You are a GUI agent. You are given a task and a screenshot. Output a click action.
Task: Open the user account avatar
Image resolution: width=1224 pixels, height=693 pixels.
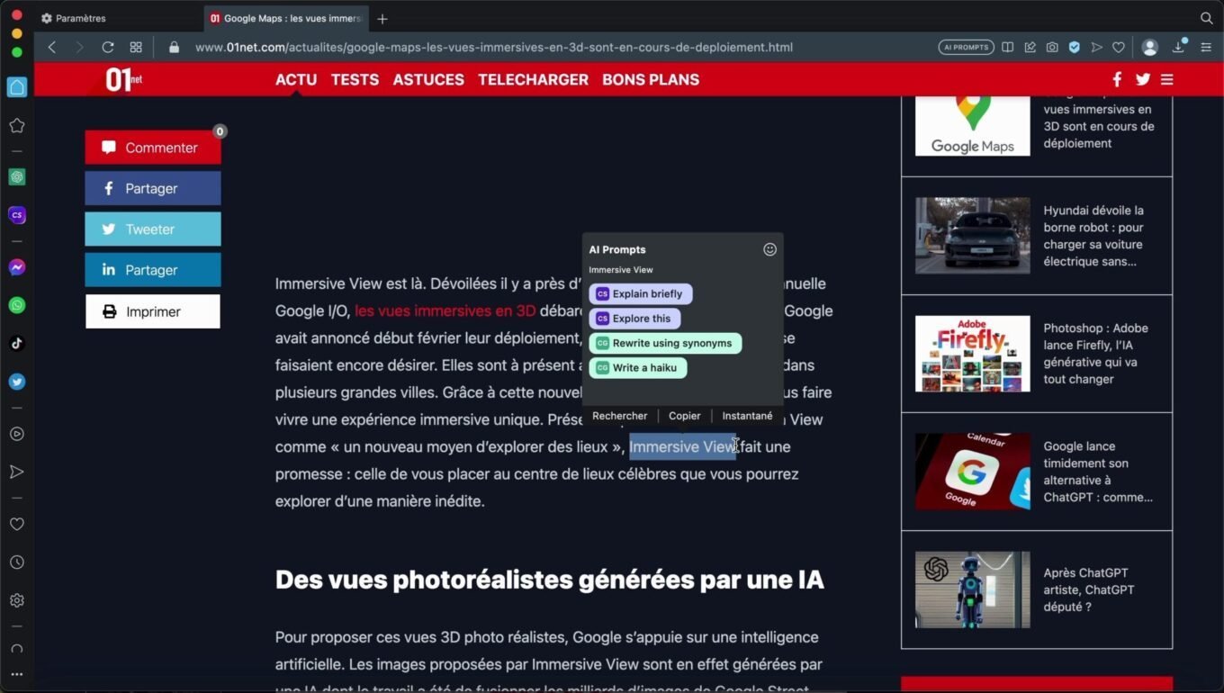pyautogui.click(x=1149, y=47)
